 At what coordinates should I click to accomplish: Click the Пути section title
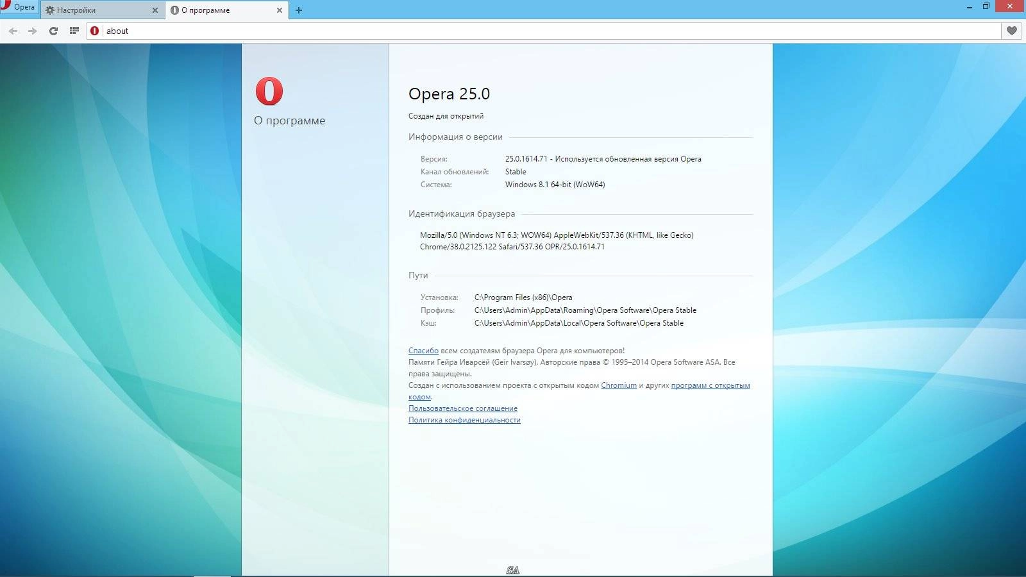click(x=418, y=275)
